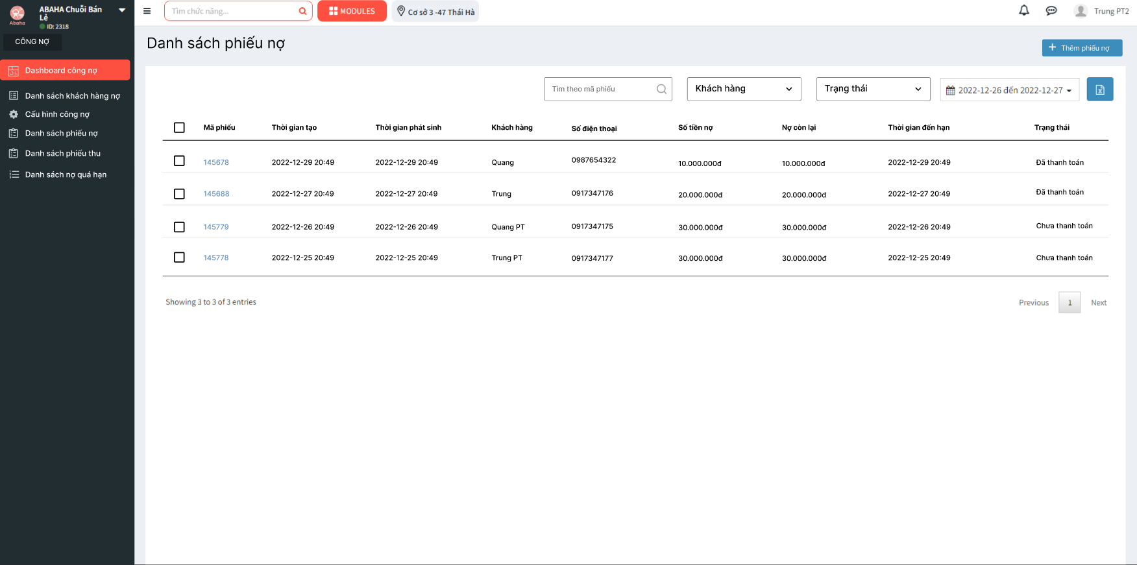Click the notification bell icon
Viewport: 1137px width, 565px height.
[1024, 10]
